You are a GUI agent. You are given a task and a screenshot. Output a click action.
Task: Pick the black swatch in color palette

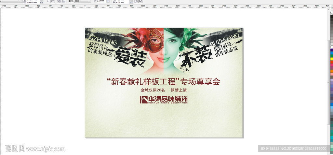pos(332,17)
